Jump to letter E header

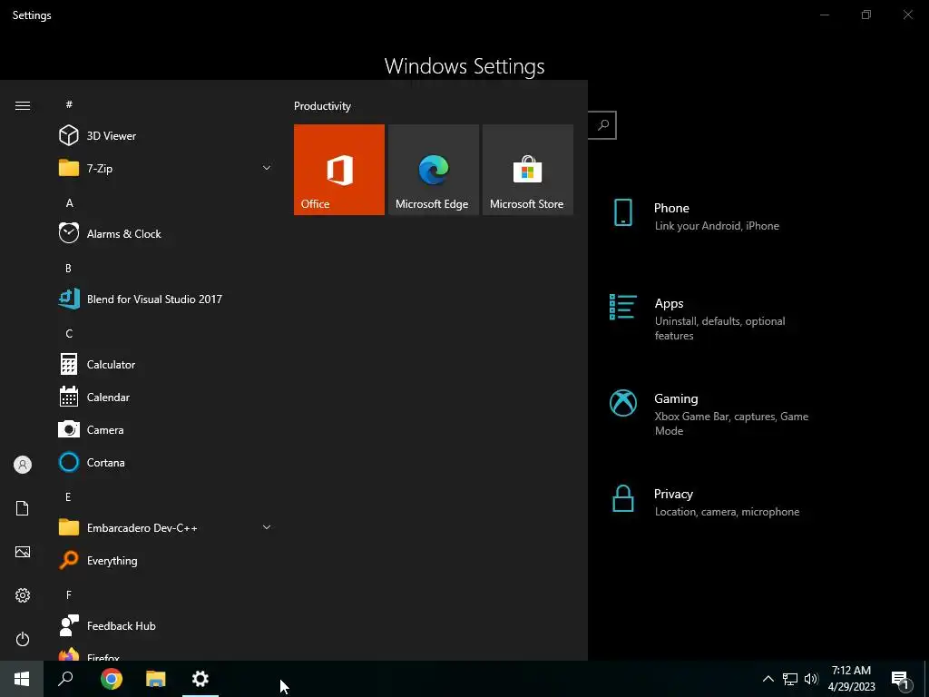[x=68, y=496]
